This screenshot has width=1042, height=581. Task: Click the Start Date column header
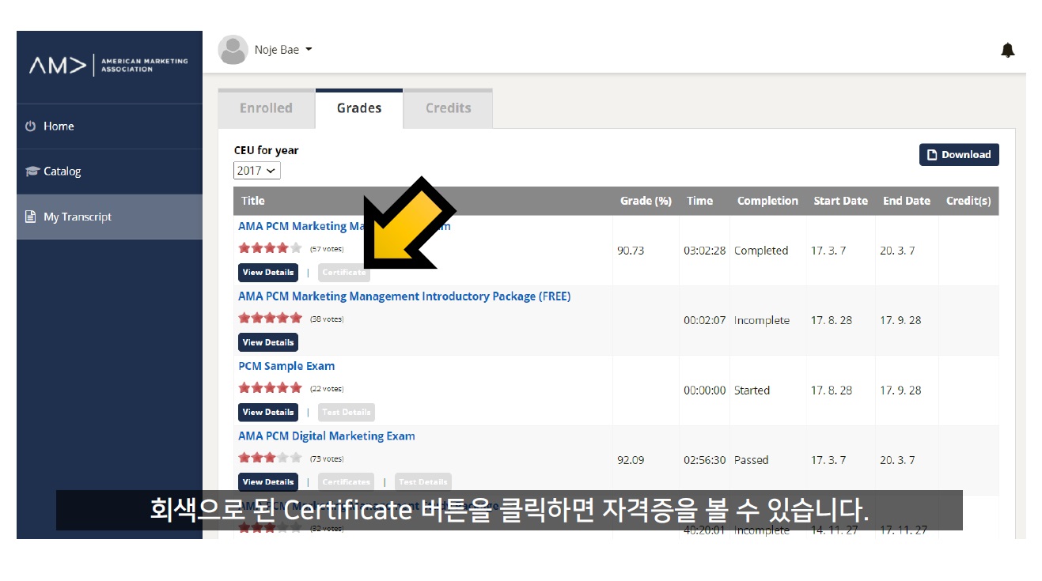(x=840, y=201)
